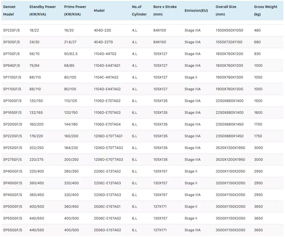Click engine model 1106D-E70TAG3
Viewport: 285px width, 237px height.
tap(107, 113)
